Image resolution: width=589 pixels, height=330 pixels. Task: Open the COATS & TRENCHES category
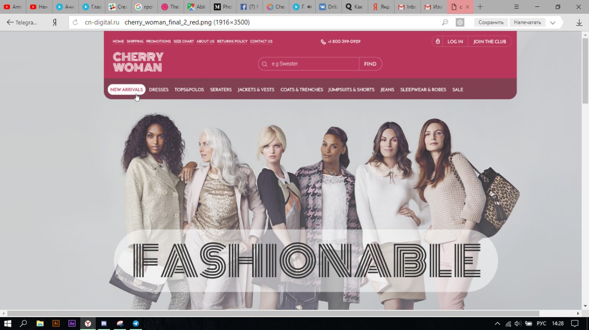[x=302, y=89]
